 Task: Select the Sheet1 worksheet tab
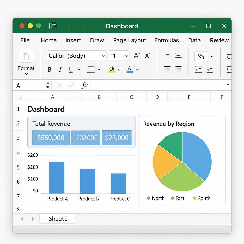58,219
